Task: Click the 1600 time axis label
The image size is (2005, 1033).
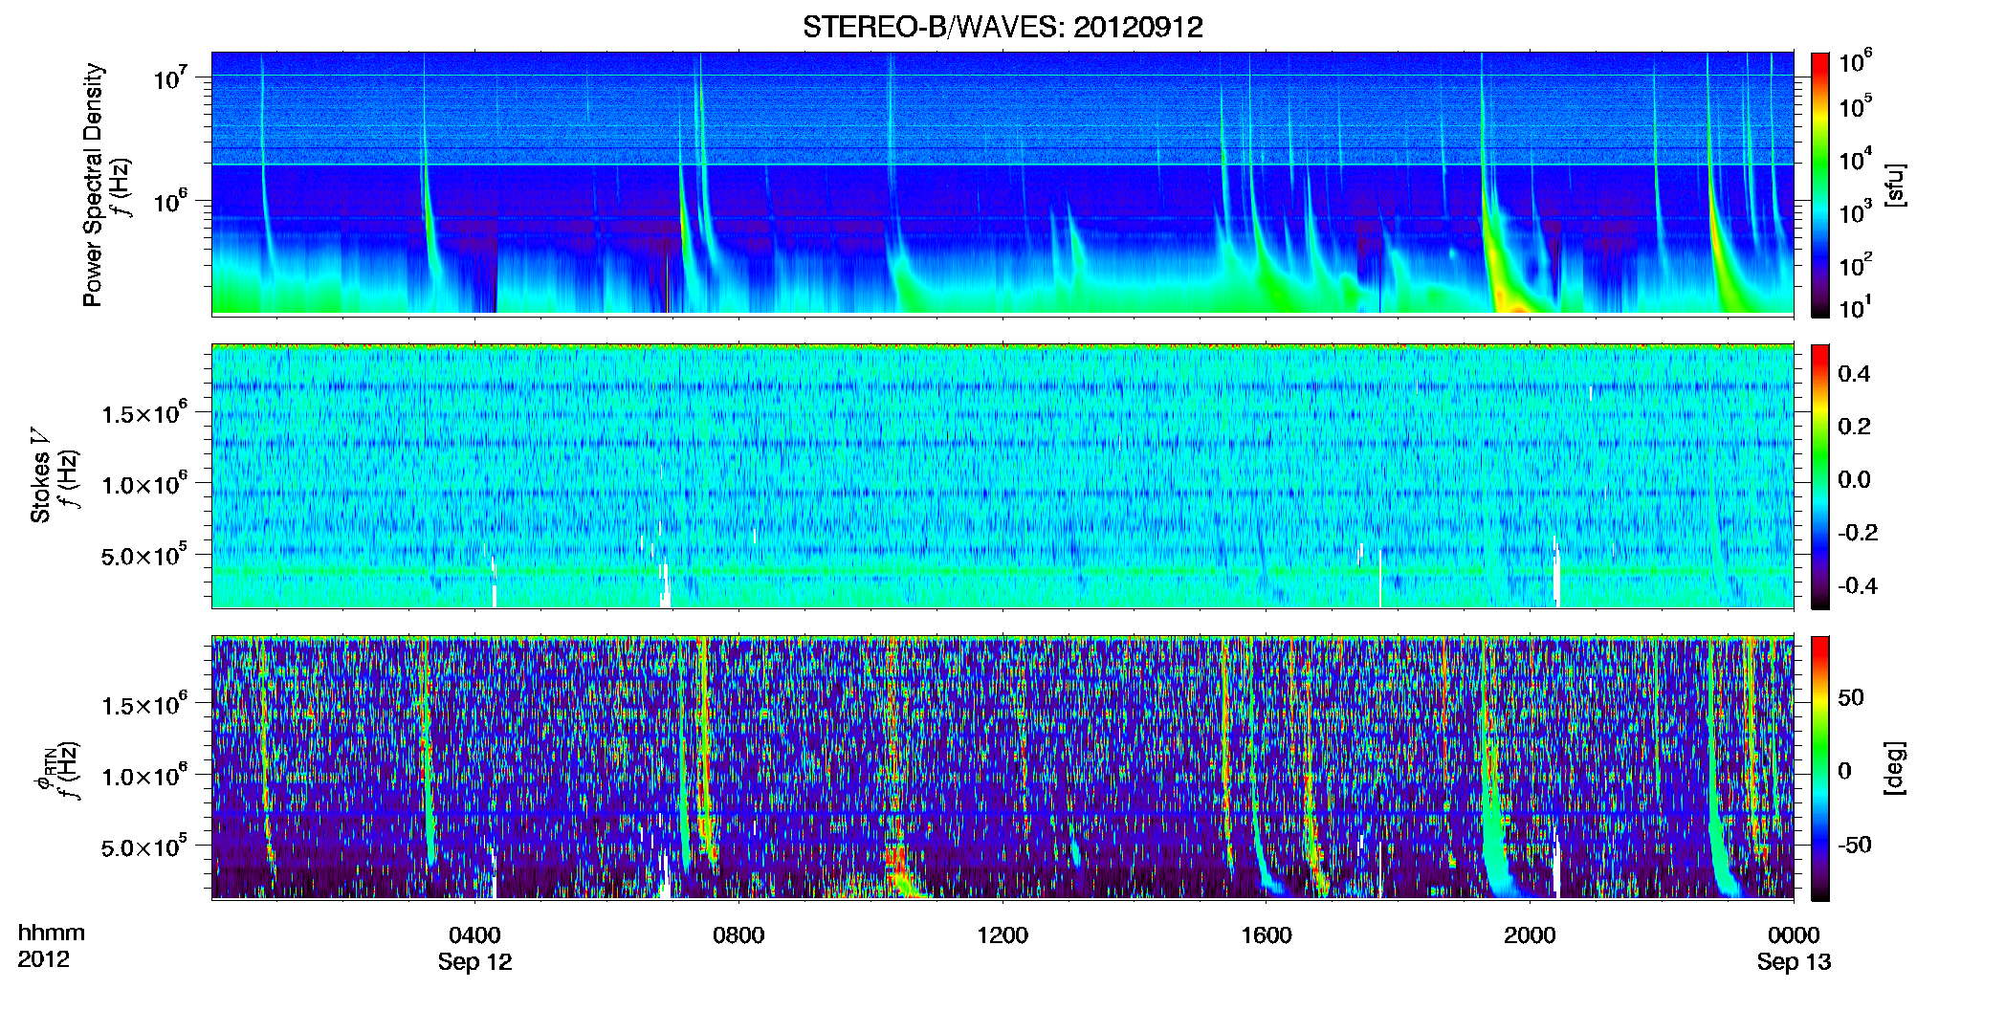Action: pos(1267,935)
